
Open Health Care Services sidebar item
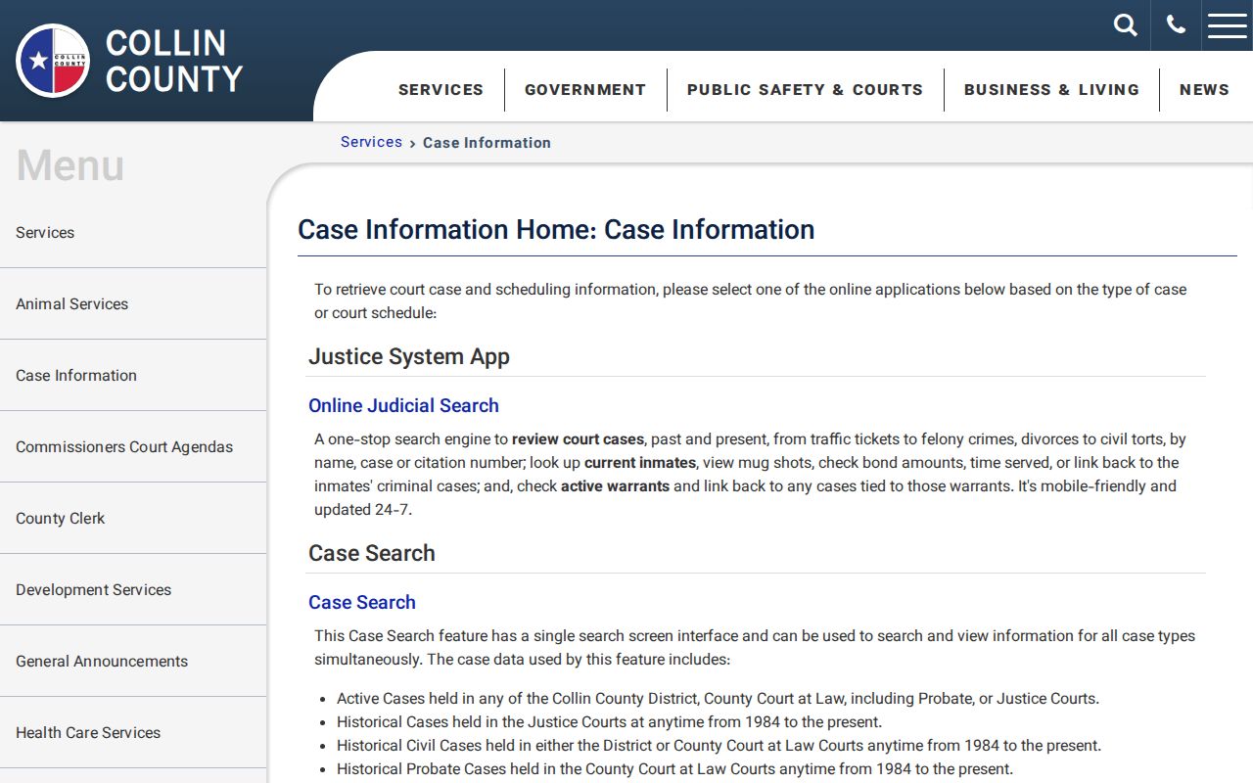coord(133,733)
